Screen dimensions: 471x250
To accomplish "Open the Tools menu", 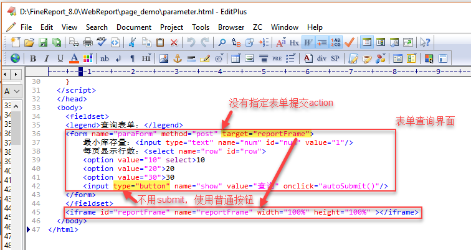I will point(201,27).
